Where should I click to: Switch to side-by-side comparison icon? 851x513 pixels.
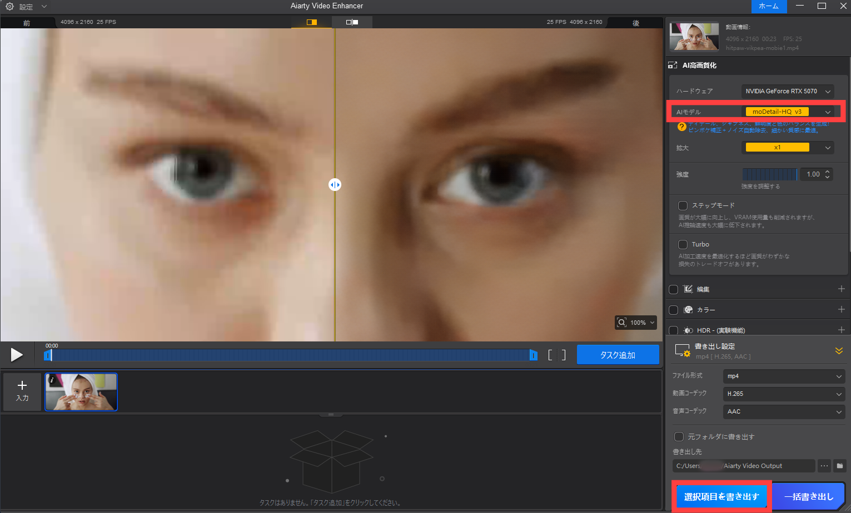[351, 22]
